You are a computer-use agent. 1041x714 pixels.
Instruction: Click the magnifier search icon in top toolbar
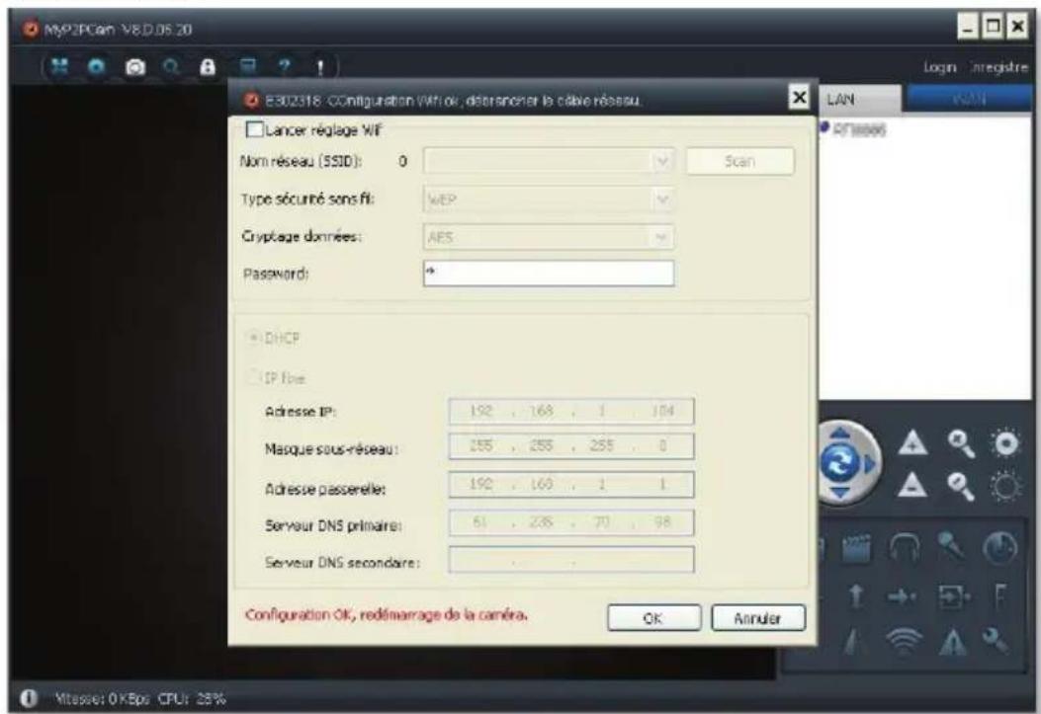(171, 67)
